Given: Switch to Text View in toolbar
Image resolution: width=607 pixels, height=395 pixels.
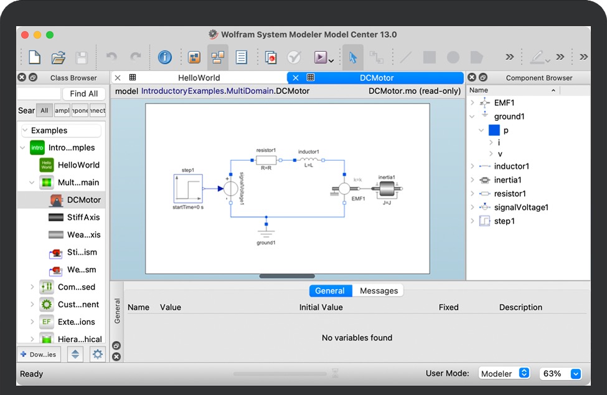Looking at the screenshot, I should click(242, 57).
